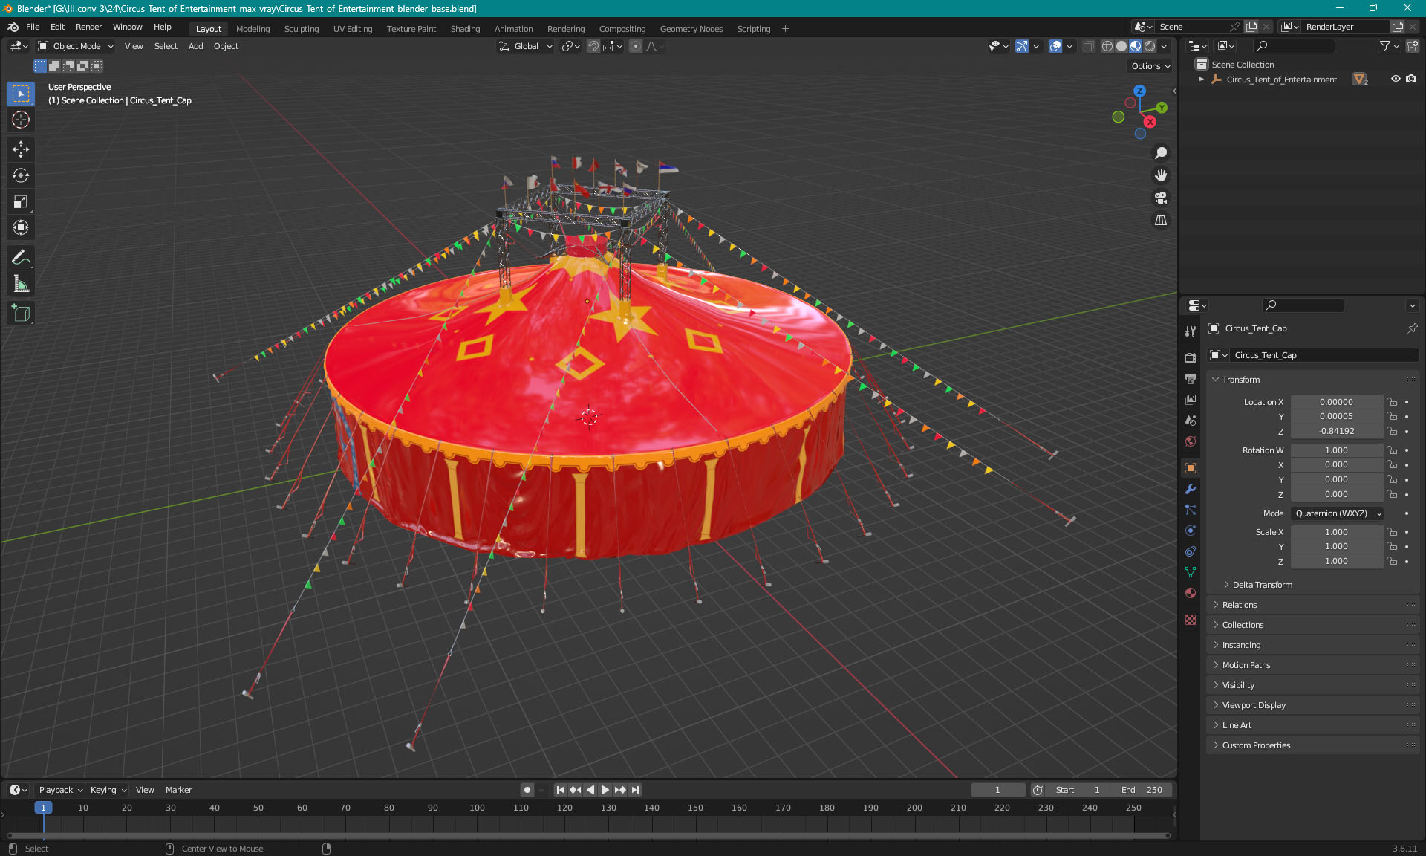Open the Render menu
The height and width of the screenshot is (856, 1426).
tap(88, 27)
